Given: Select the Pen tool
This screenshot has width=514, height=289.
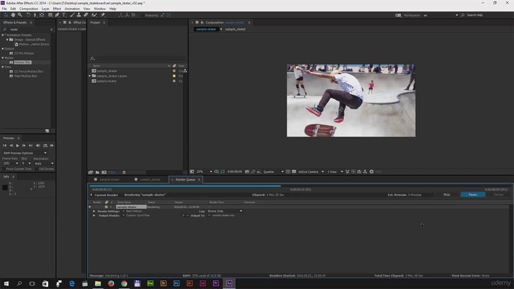Looking at the screenshot, I should click(x=57, y=15).
